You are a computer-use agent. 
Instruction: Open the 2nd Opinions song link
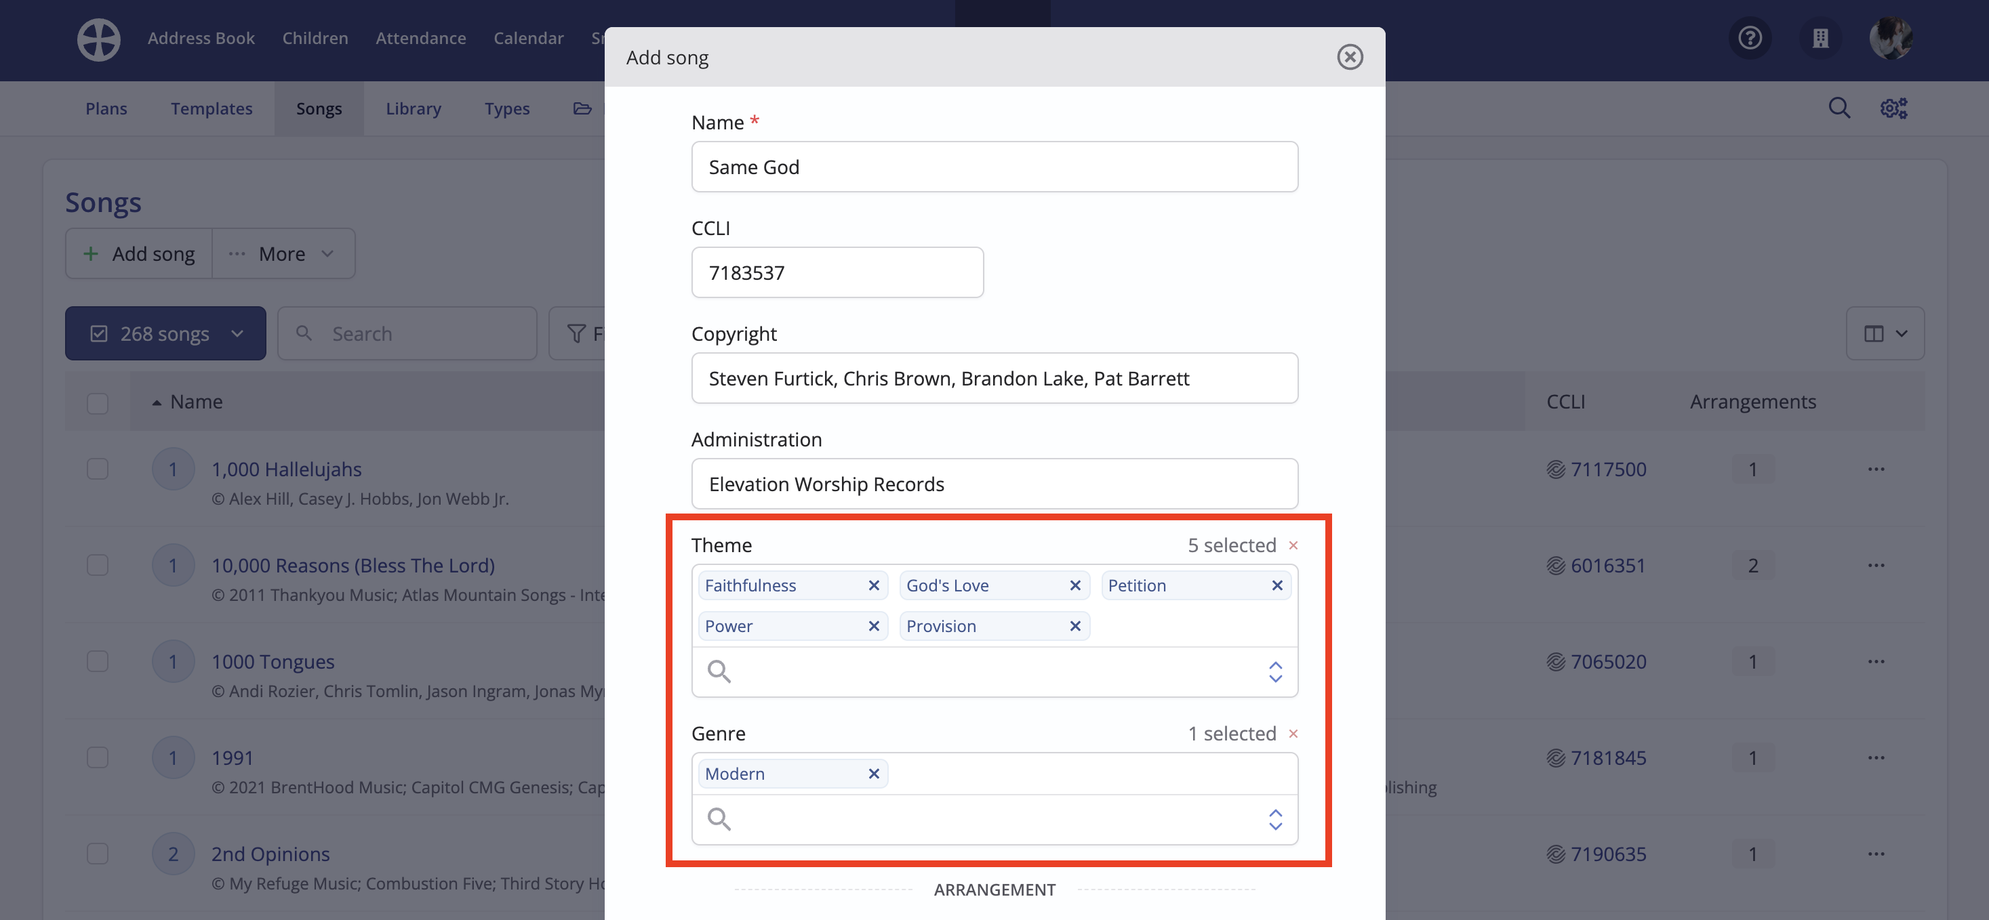pyautogui.click(x=270, y=854)
